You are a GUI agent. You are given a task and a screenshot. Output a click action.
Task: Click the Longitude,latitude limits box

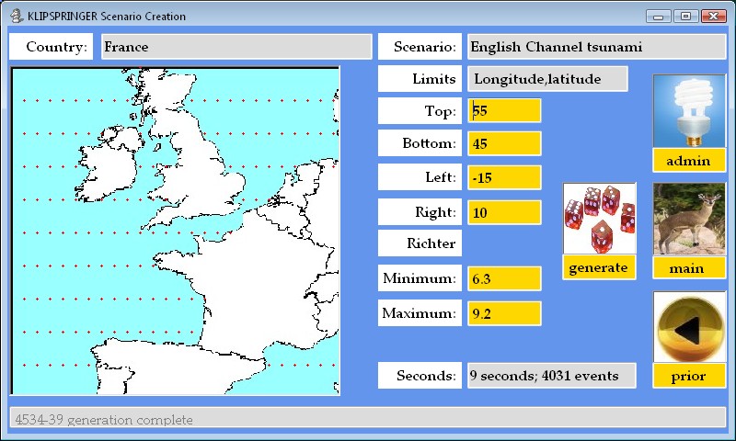pyautogui.click(x=547, y=79)
